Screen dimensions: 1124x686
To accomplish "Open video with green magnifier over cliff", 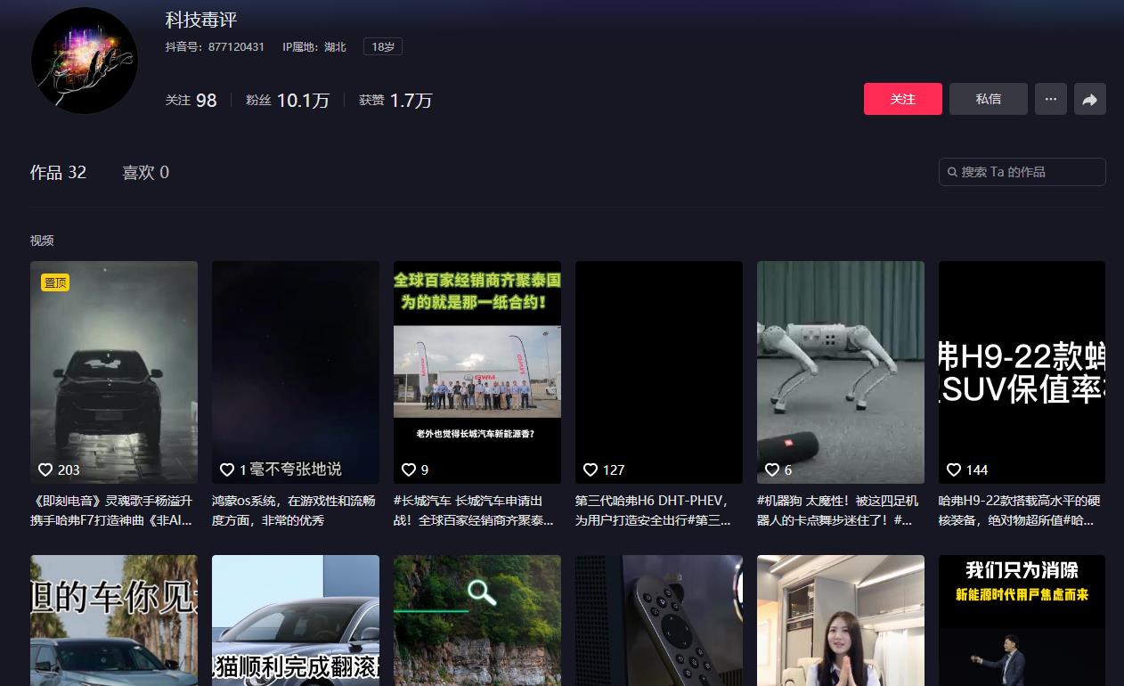I will (x=477, y=620).
